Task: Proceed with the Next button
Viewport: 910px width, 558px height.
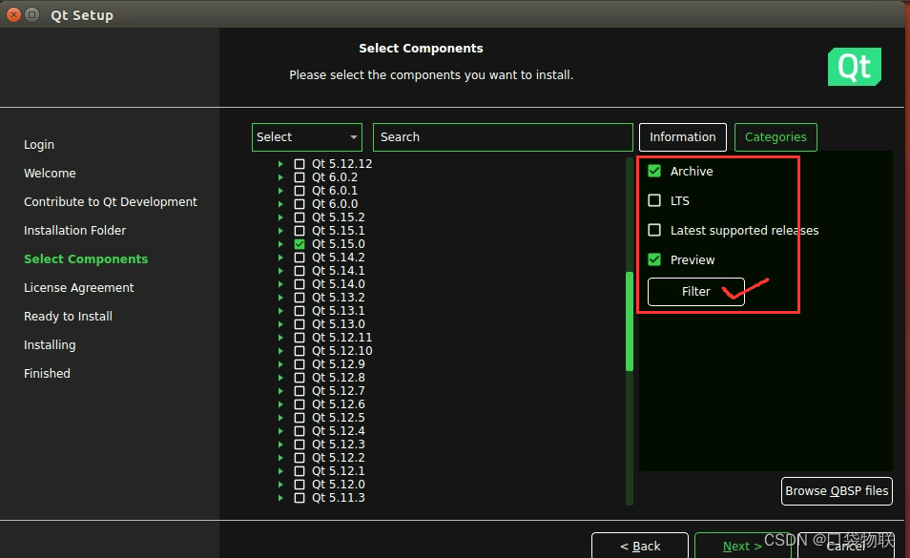Action: 742,546
